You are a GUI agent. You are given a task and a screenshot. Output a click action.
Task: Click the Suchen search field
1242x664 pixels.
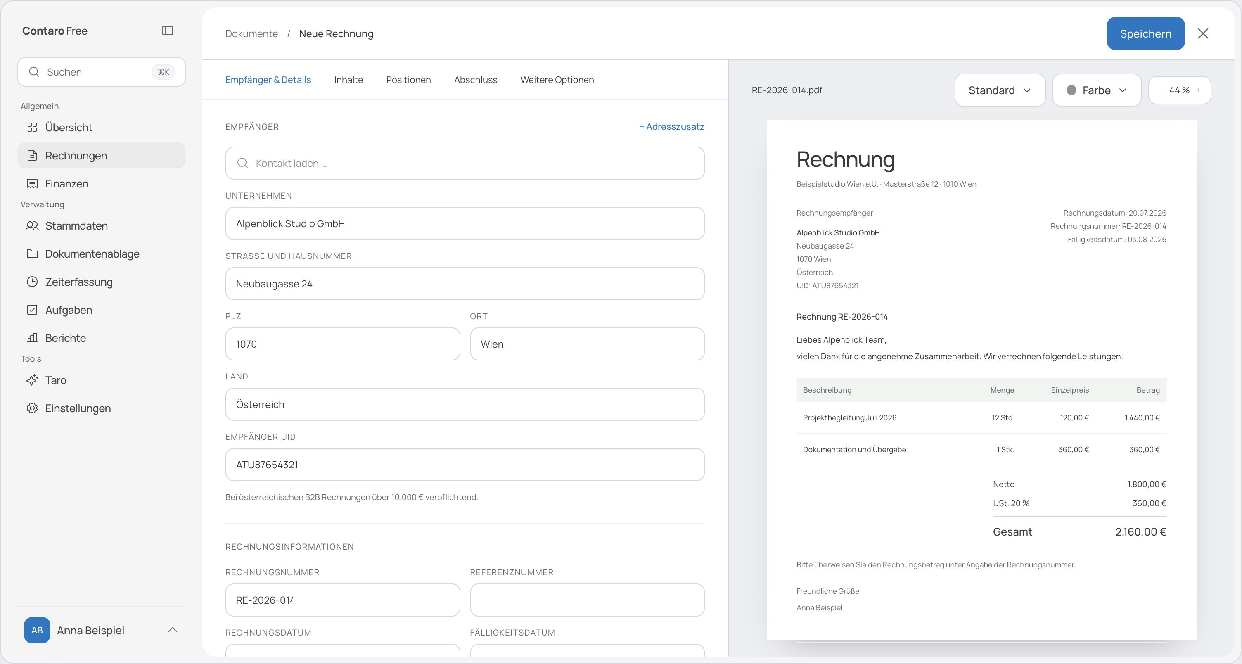point(101,72)
